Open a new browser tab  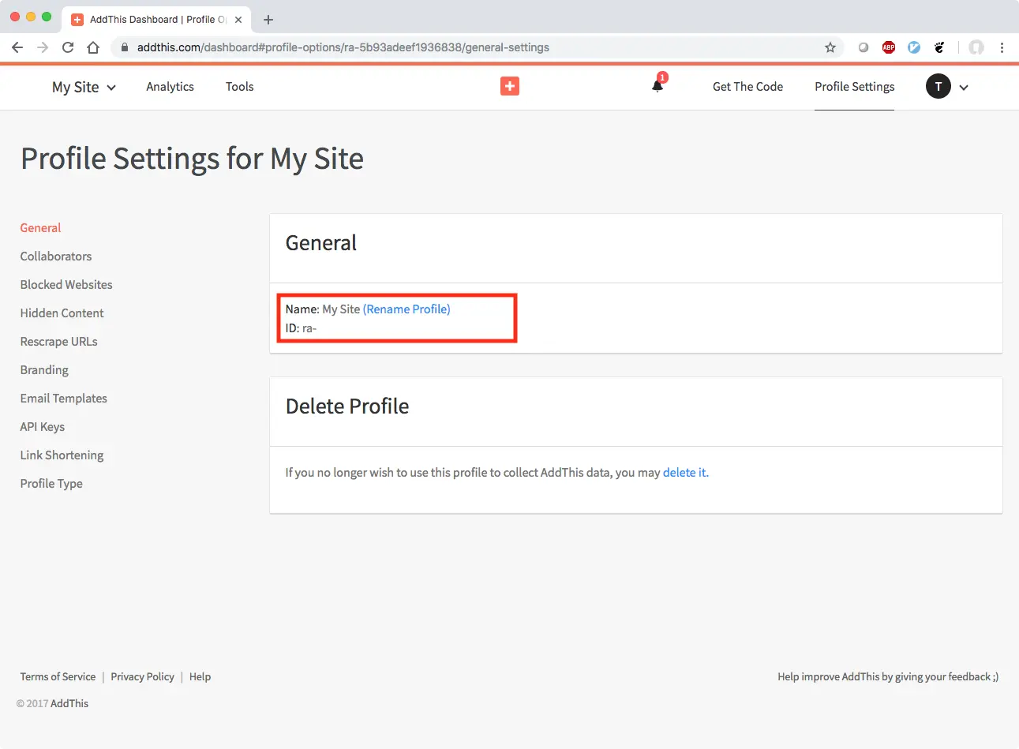(x=268, y=20)
